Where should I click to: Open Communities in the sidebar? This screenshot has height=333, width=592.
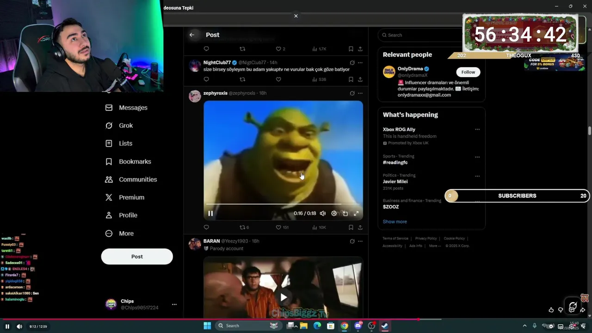click(131, 179)
